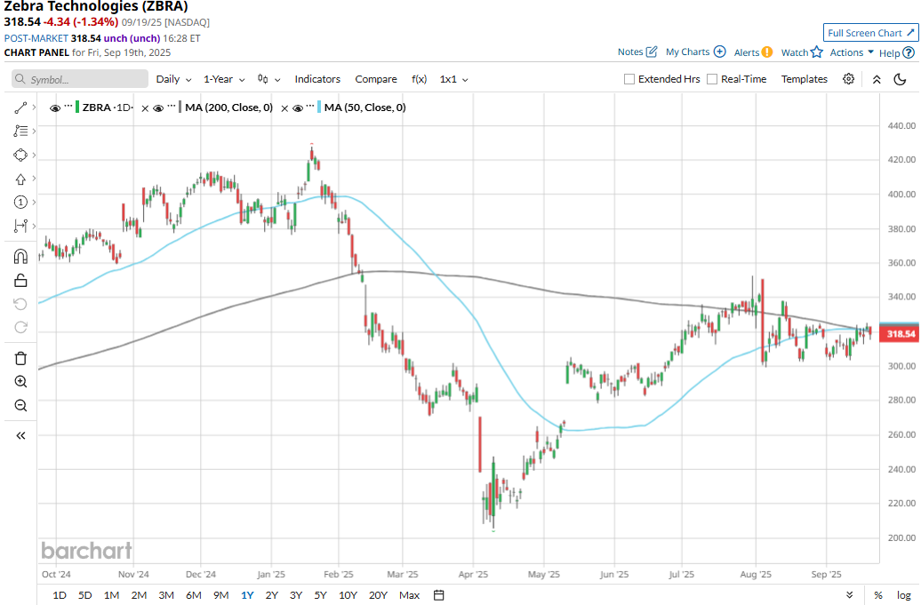
Task: Enable the Extended Hrs checkbox
Action: (x=629, y=79)
